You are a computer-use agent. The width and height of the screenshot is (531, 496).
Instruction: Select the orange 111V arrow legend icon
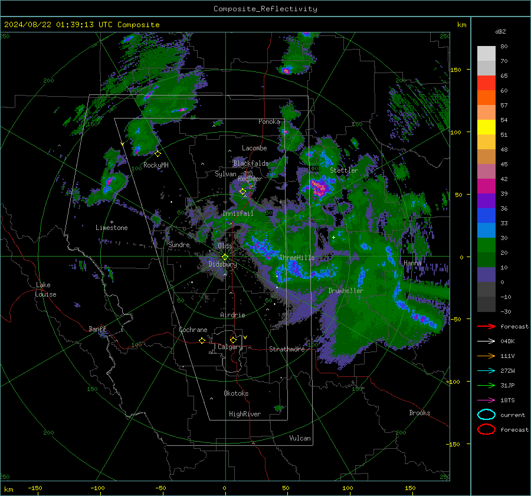pos(486,356)
